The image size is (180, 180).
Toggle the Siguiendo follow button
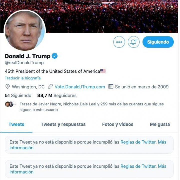tap(158, 42)
